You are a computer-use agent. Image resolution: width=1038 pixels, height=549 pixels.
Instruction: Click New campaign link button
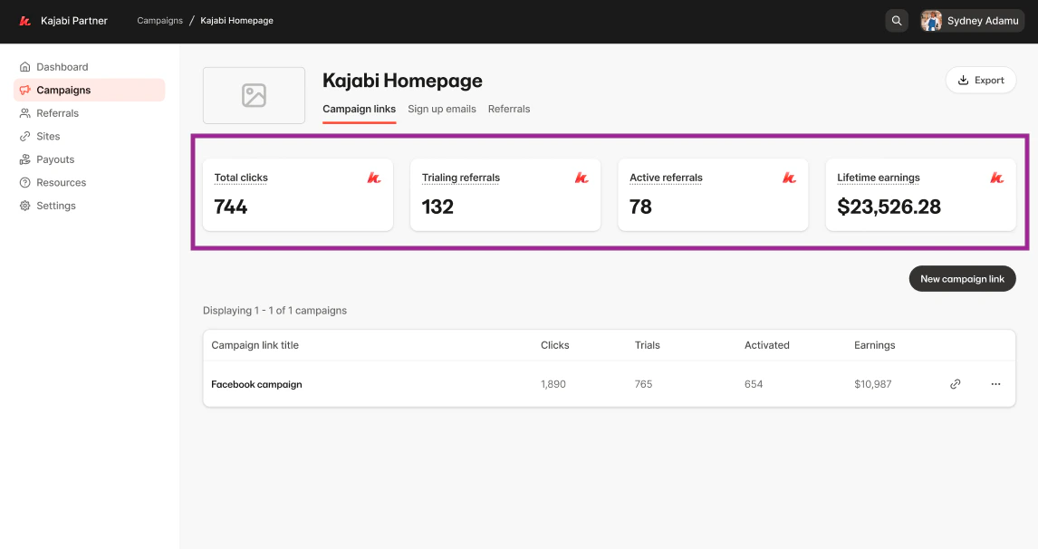click(962, 279)
